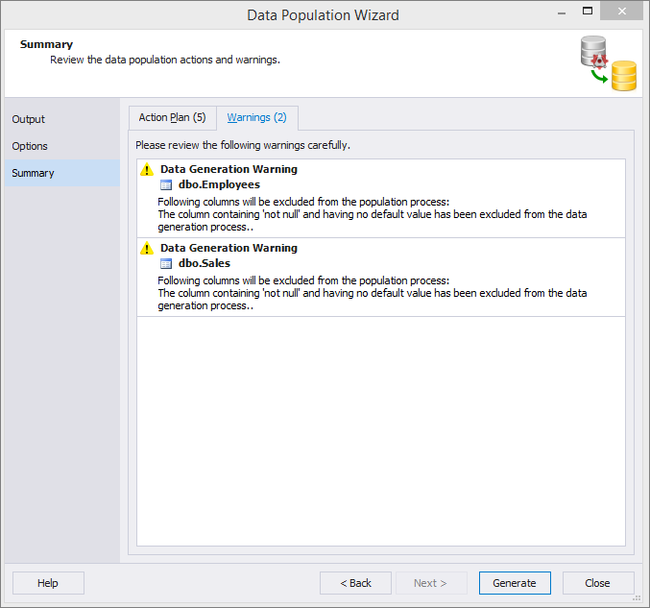Viewport: 650px width, 608px height.
Task: Click the table icon beside dbo.Sales
Action: tap(166, 264)
